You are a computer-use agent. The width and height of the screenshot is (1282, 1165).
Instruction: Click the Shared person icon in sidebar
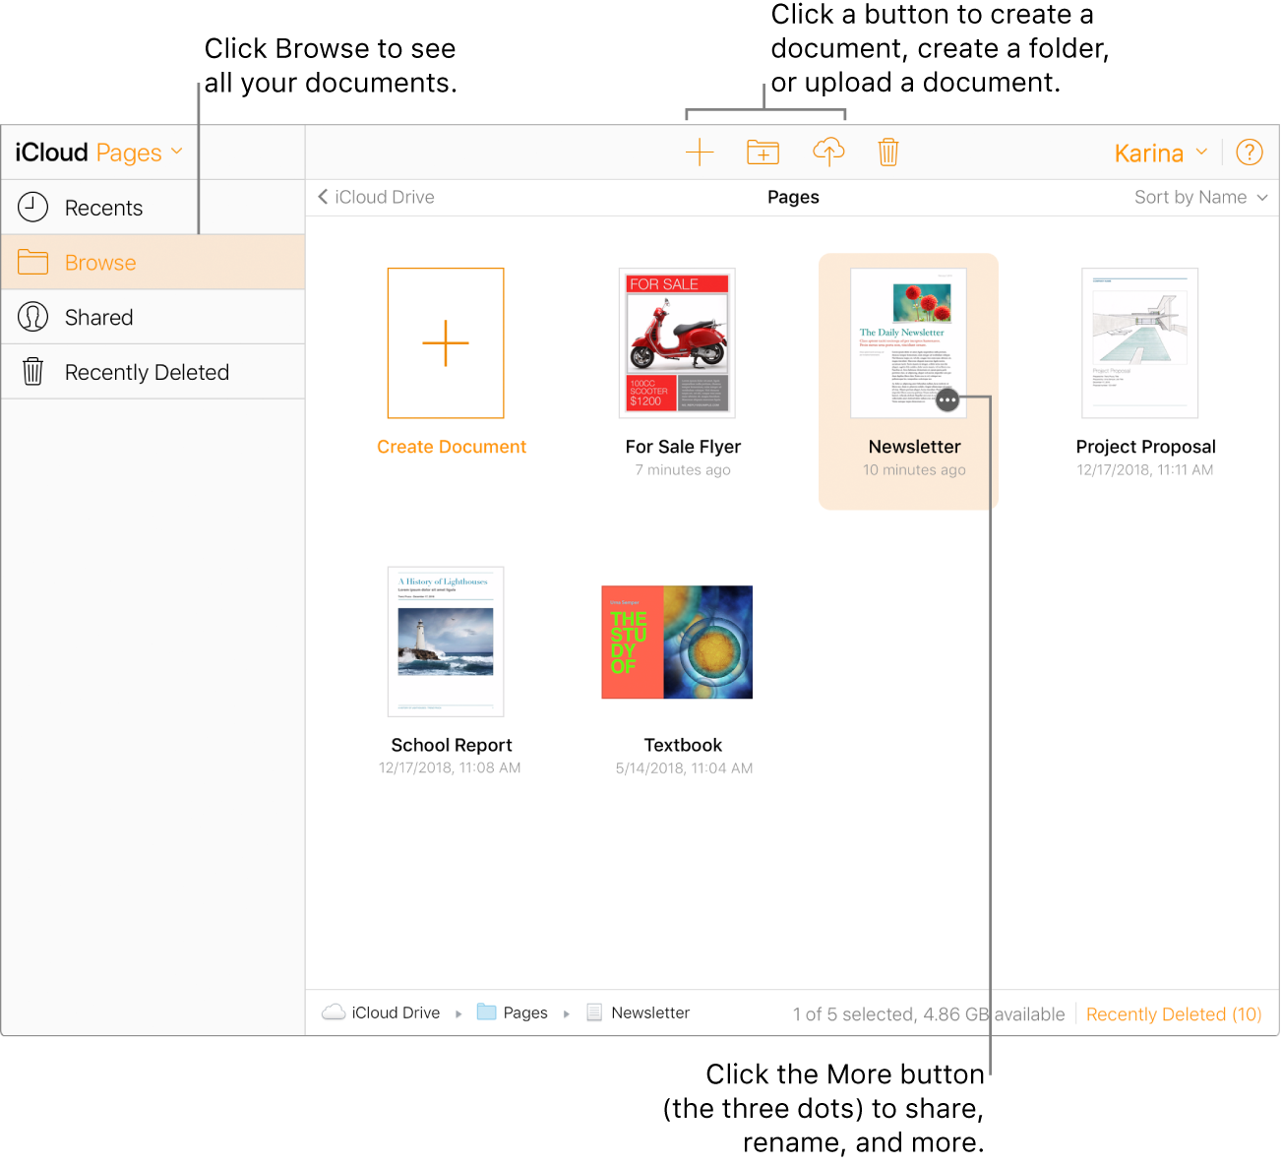coord(32,317)
